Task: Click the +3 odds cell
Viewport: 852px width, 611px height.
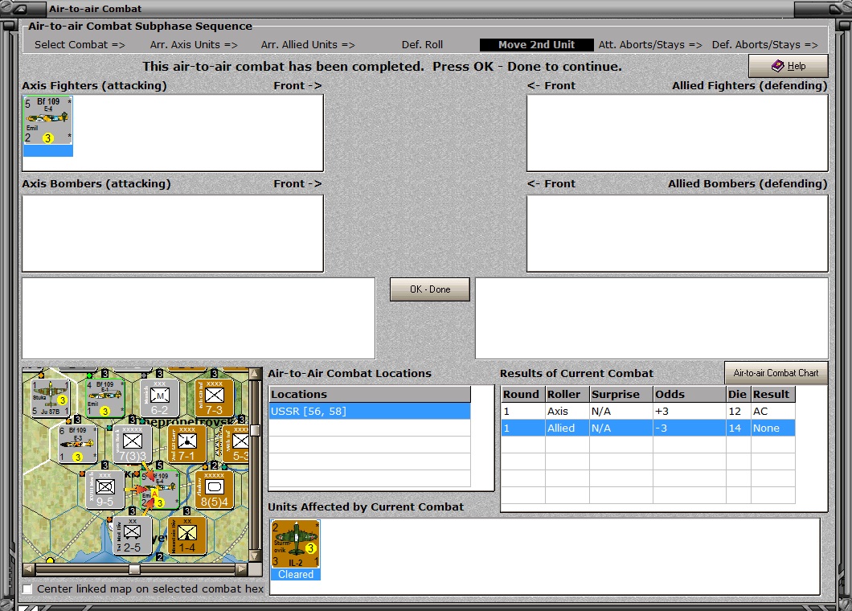Action: point(690,411)
